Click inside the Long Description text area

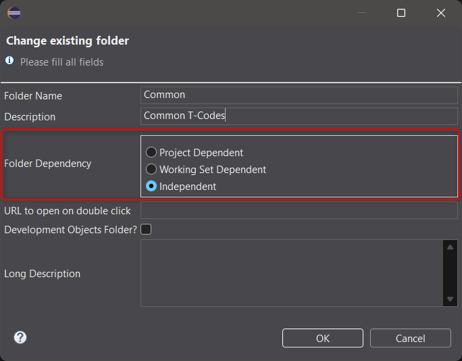(x=292, y=273)
